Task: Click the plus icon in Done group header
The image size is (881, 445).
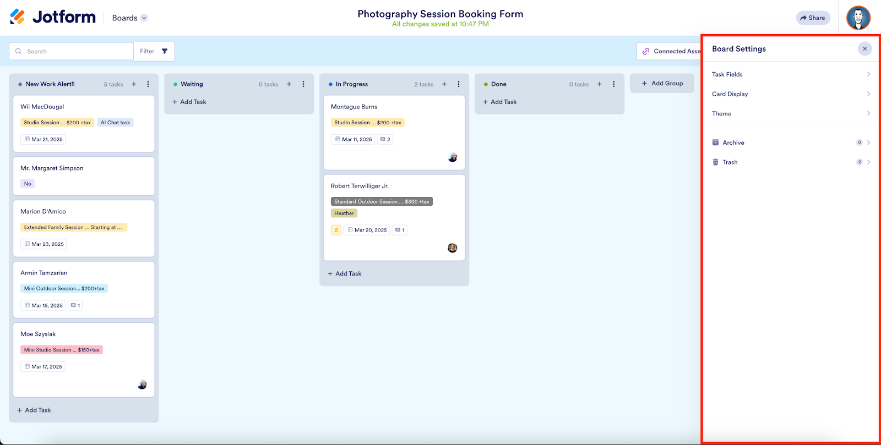Action: tap(600, 84)
